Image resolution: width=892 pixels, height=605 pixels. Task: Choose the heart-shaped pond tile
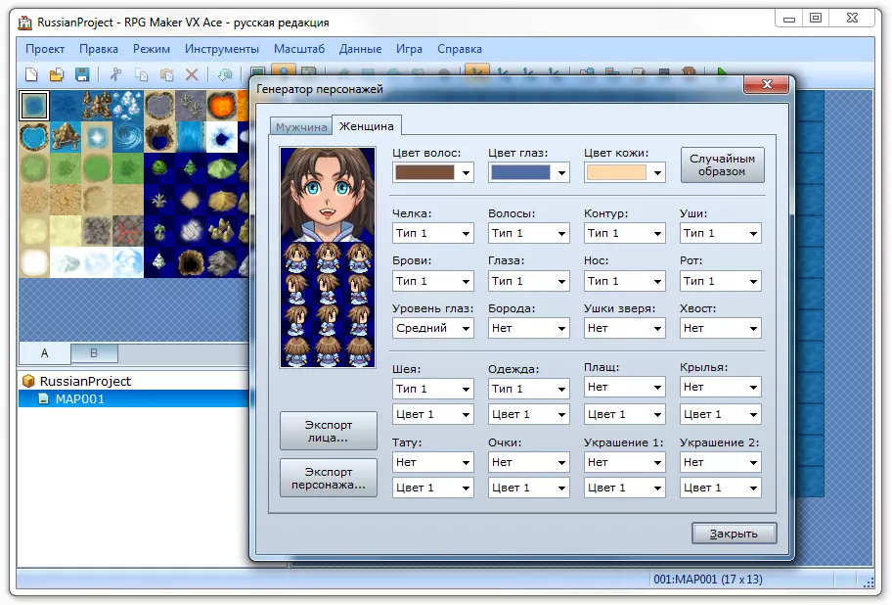tap(34, 137)
